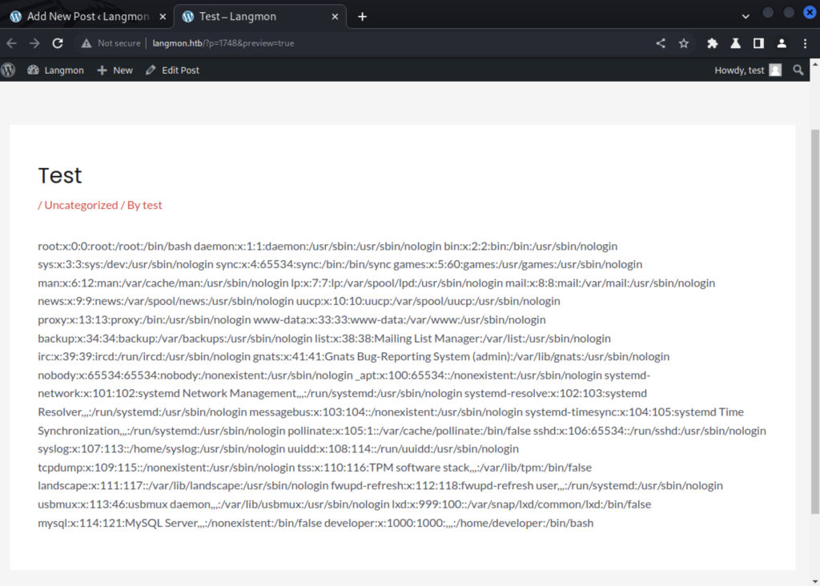Click the line starting syslog:x:107:113
The image size is (820, 586).
(278, 449)
